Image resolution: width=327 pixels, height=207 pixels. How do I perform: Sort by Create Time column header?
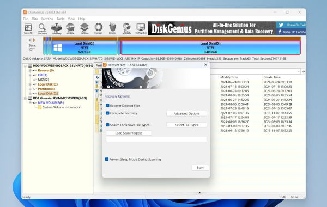click(272, 77)
